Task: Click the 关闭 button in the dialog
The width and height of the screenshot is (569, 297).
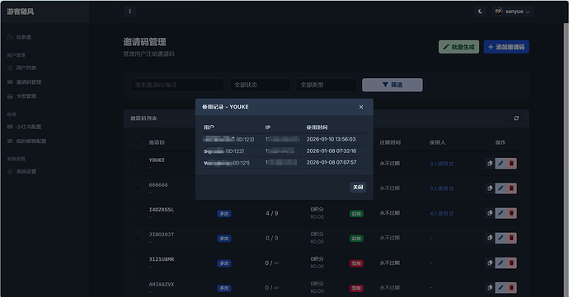Action: [358, 188]
